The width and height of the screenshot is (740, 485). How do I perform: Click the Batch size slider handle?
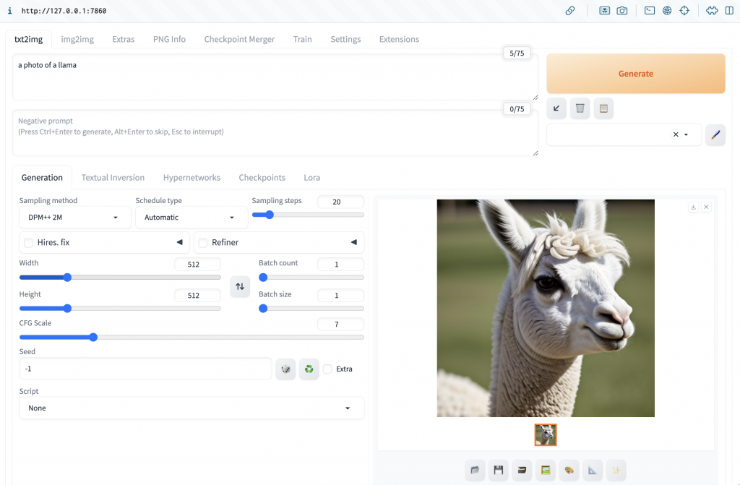(263, 309)
